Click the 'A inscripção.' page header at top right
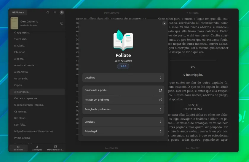 tap(193, 13)
